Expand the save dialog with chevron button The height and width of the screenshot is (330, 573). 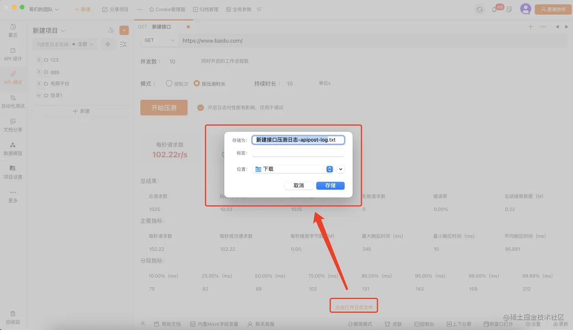pos(341,169)
